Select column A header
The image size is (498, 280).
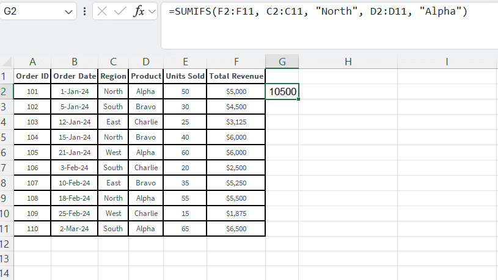click(32, 62)
